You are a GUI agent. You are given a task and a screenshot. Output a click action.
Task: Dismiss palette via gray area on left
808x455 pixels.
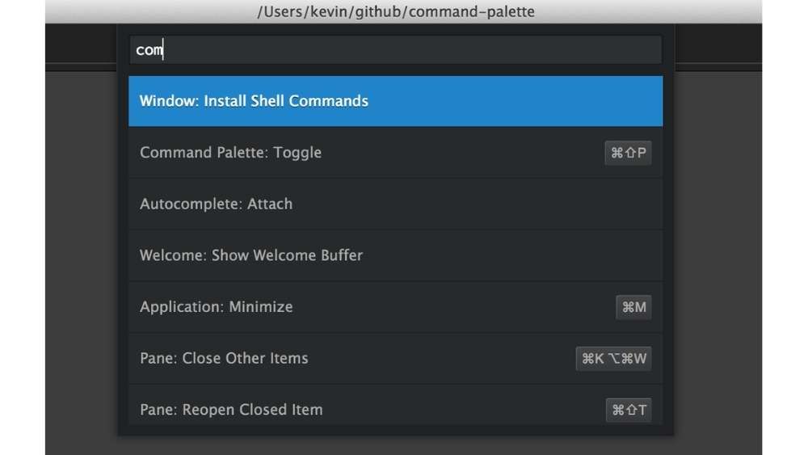tap(81, 242)
